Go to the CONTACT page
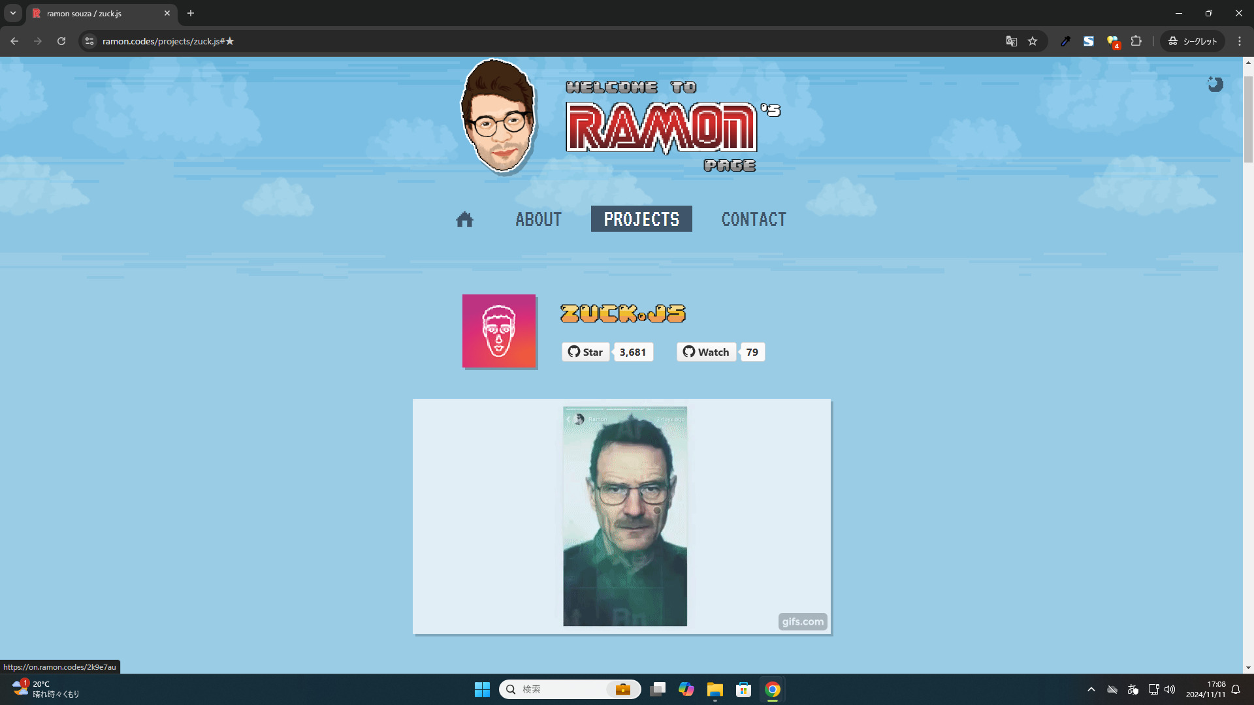This screenshot has height=705, width=1254. pos(753,219)
